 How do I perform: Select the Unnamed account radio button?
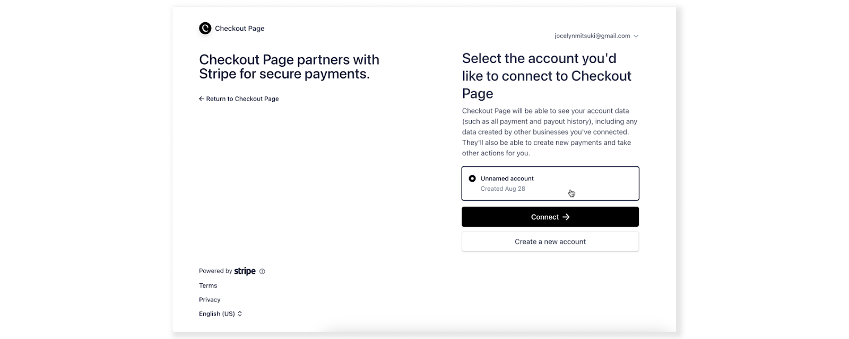472,179
